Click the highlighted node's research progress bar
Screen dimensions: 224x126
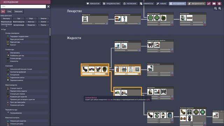tap(94, 74)
